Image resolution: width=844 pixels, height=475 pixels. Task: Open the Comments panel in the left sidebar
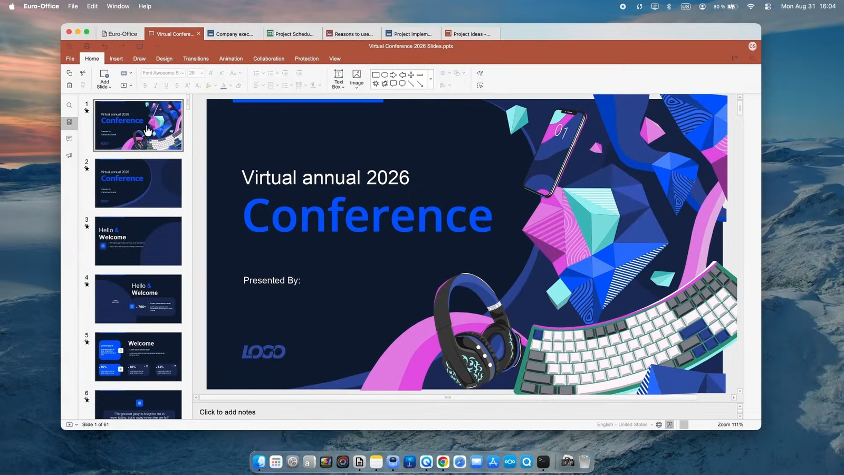[x=69, y=139]
